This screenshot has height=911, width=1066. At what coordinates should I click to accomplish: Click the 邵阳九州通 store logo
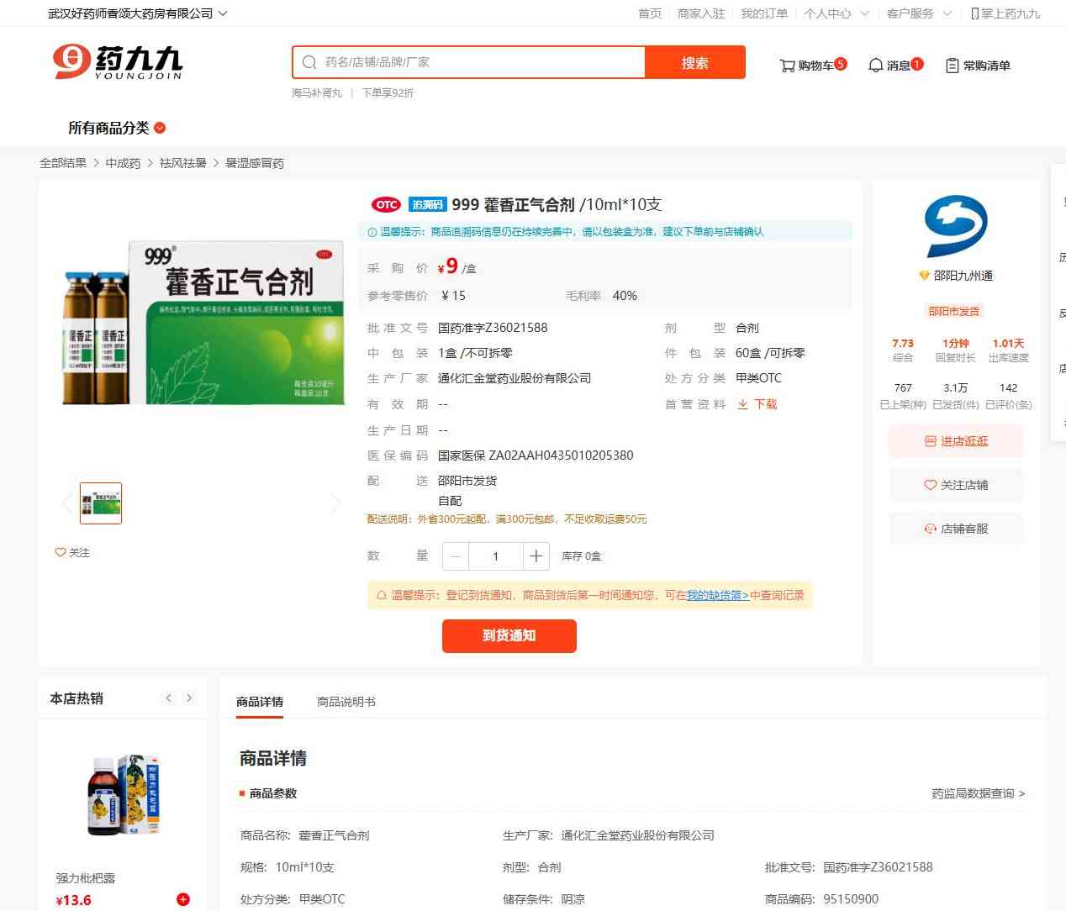click(956, 226)
